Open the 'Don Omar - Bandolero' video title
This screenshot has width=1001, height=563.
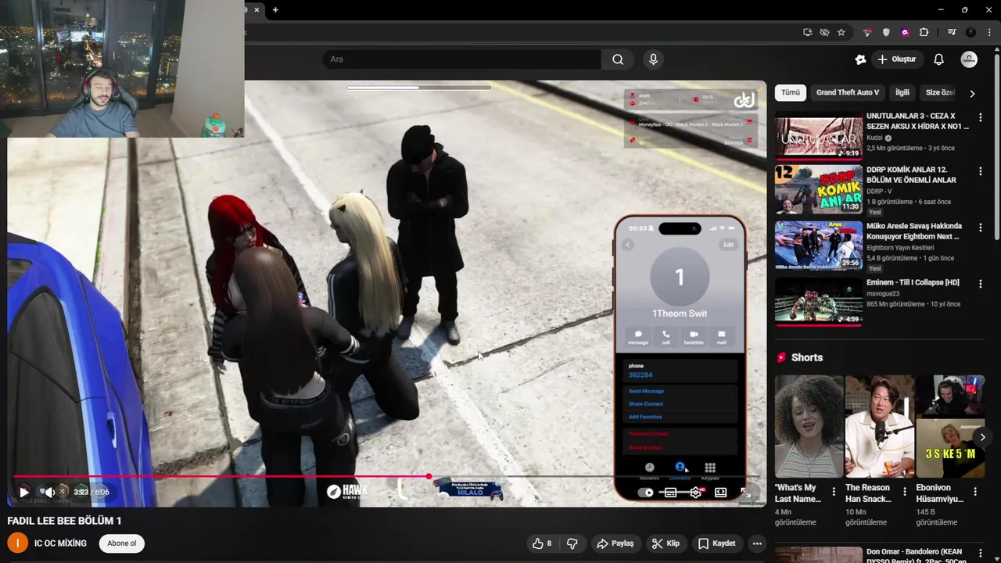point(914,555)
